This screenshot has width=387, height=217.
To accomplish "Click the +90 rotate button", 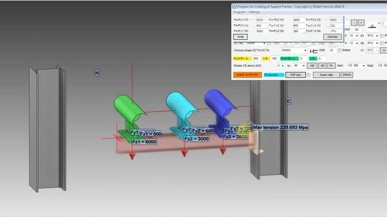I will click(x=312, y=66).
